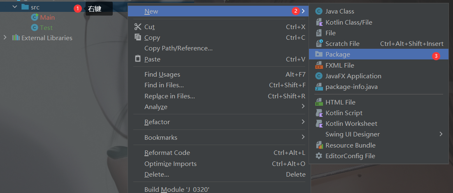
Task: Select the src folder row
Action: pyautogui.click(x=64, y=7)
